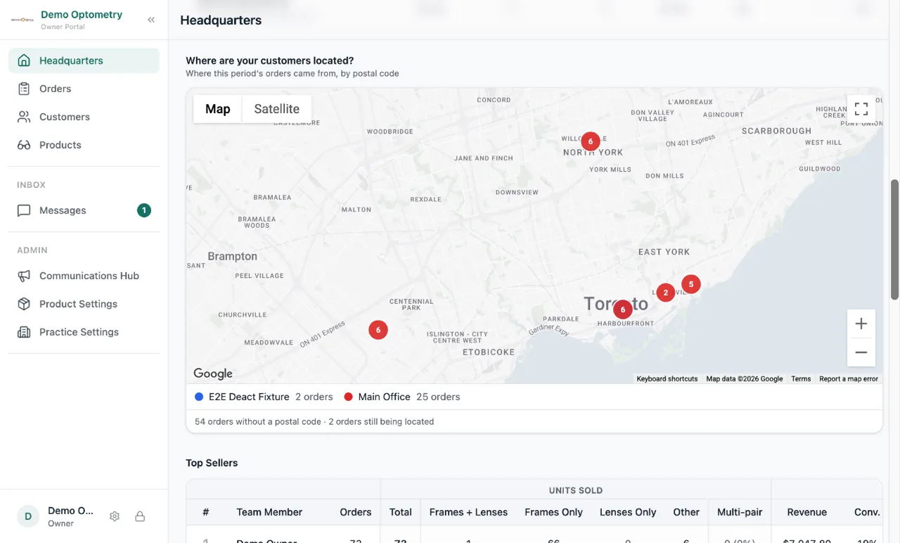Click the Headquarters home icon
900x543 pixels.
pos(24,60)
